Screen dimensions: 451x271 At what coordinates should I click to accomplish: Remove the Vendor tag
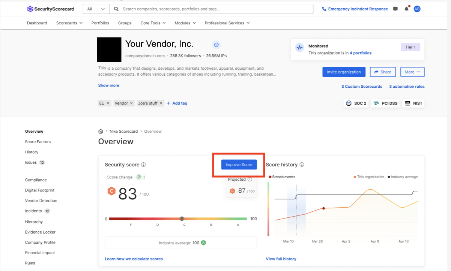pyautogui.click(x=131, y=103)
